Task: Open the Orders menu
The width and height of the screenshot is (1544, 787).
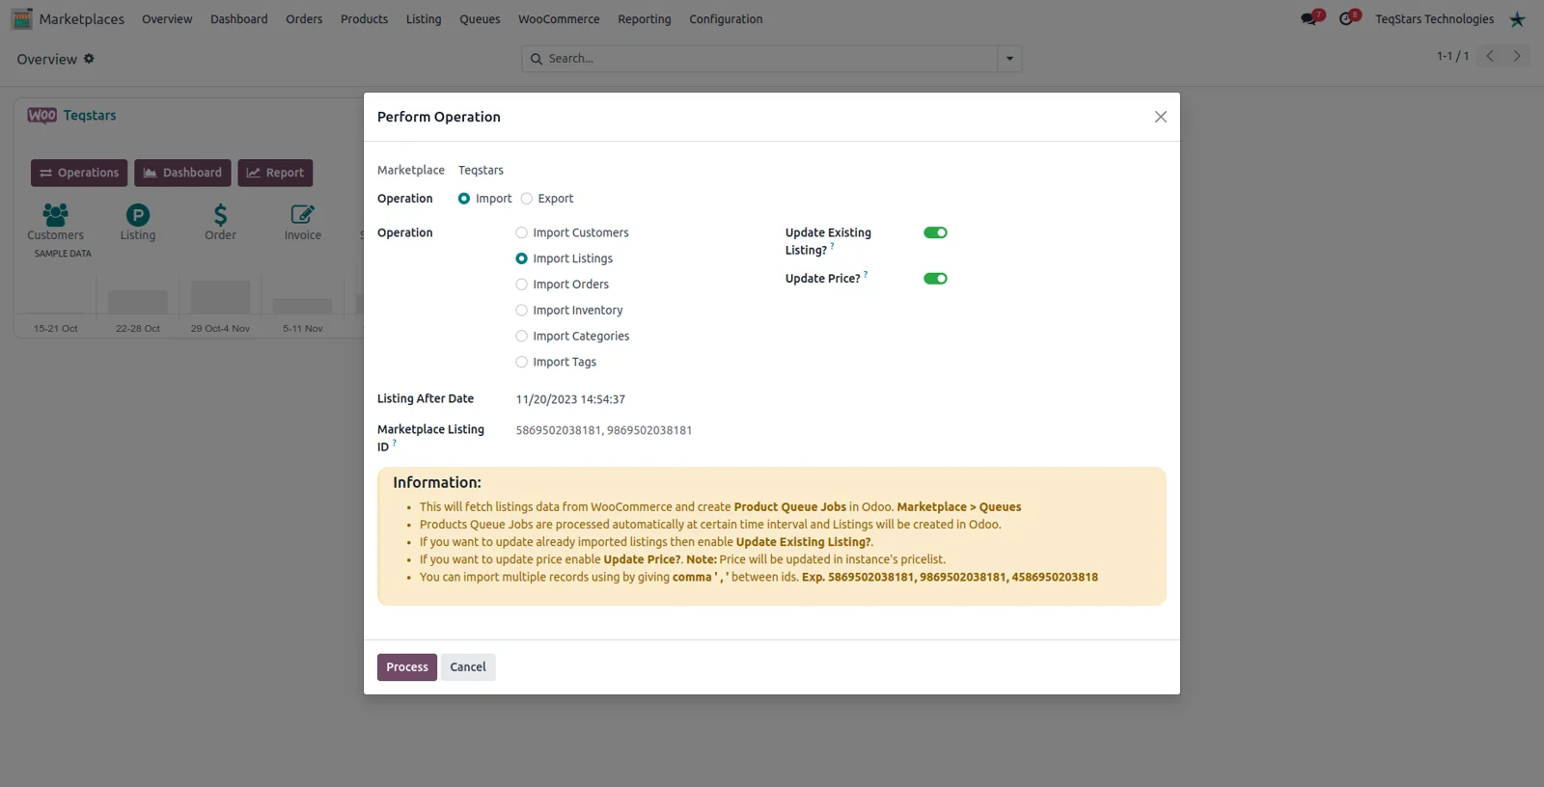Action: [304, 19]
